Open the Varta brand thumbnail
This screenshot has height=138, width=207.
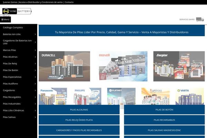[x=190, y=96]
